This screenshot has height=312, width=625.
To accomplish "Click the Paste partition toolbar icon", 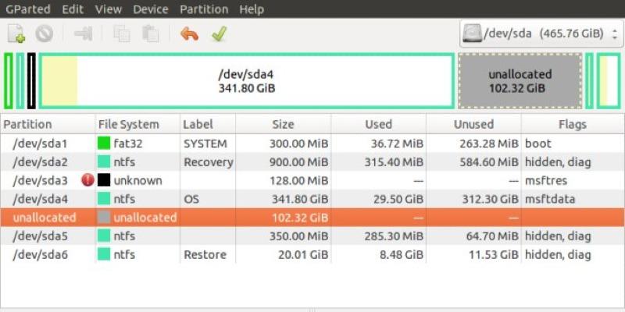I will 150,34.
